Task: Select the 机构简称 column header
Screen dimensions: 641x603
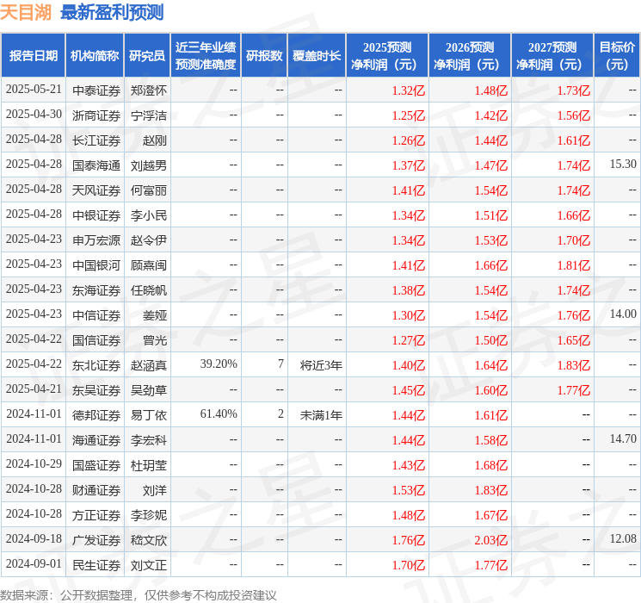Action: point(95,55)
